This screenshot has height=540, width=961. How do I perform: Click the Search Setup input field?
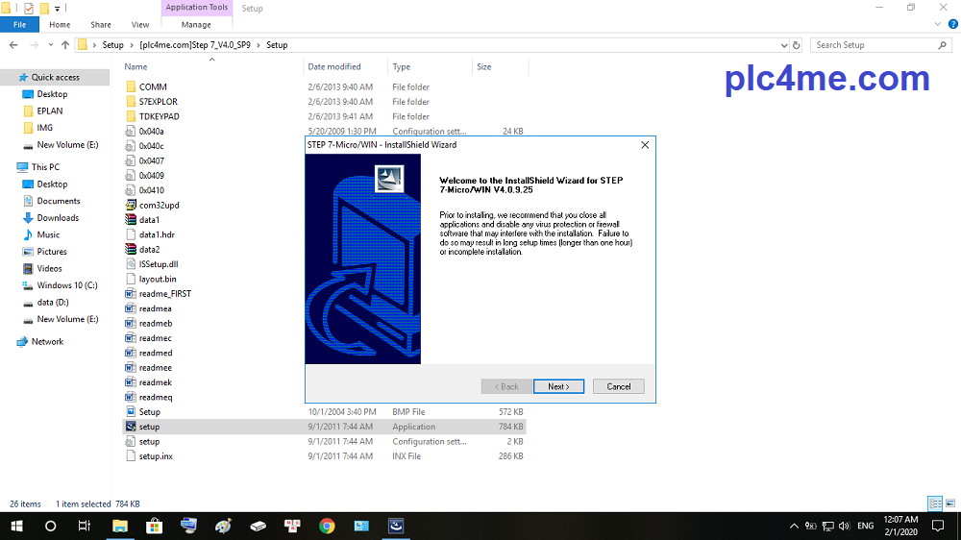click(873, 45)
